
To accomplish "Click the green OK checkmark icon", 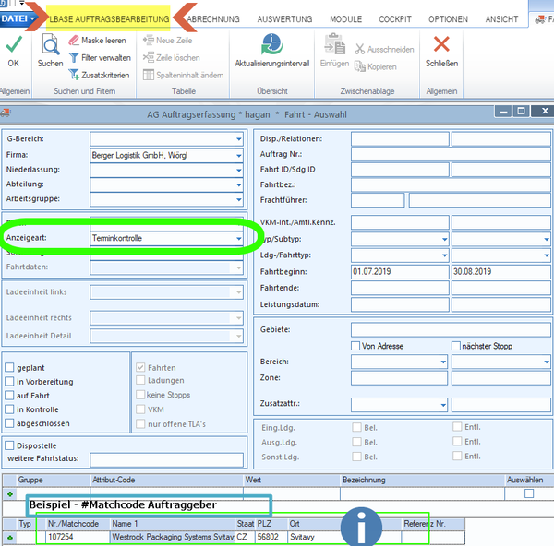I will 14,44.
